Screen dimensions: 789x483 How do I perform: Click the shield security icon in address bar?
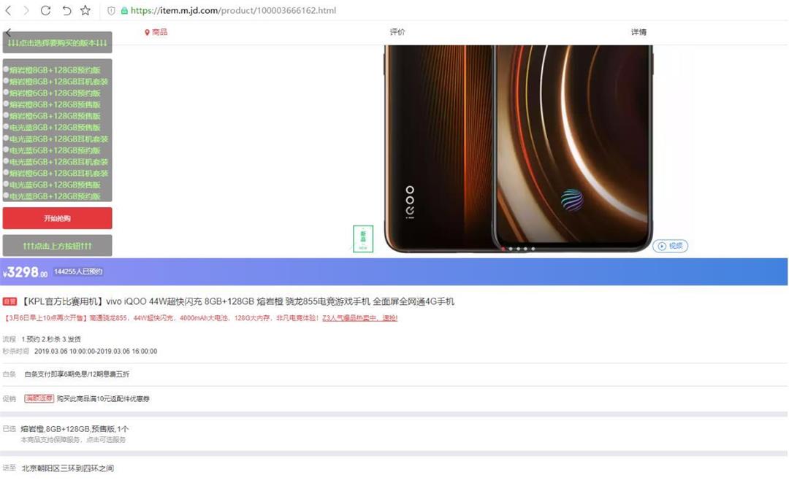tap(111, 10)
